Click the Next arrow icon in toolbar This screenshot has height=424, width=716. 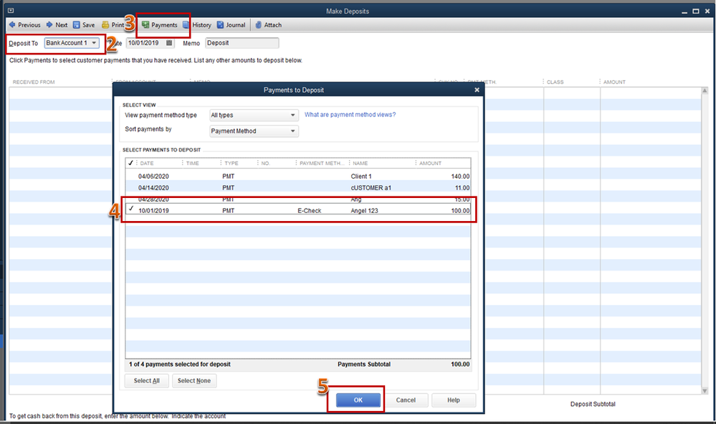49,25
